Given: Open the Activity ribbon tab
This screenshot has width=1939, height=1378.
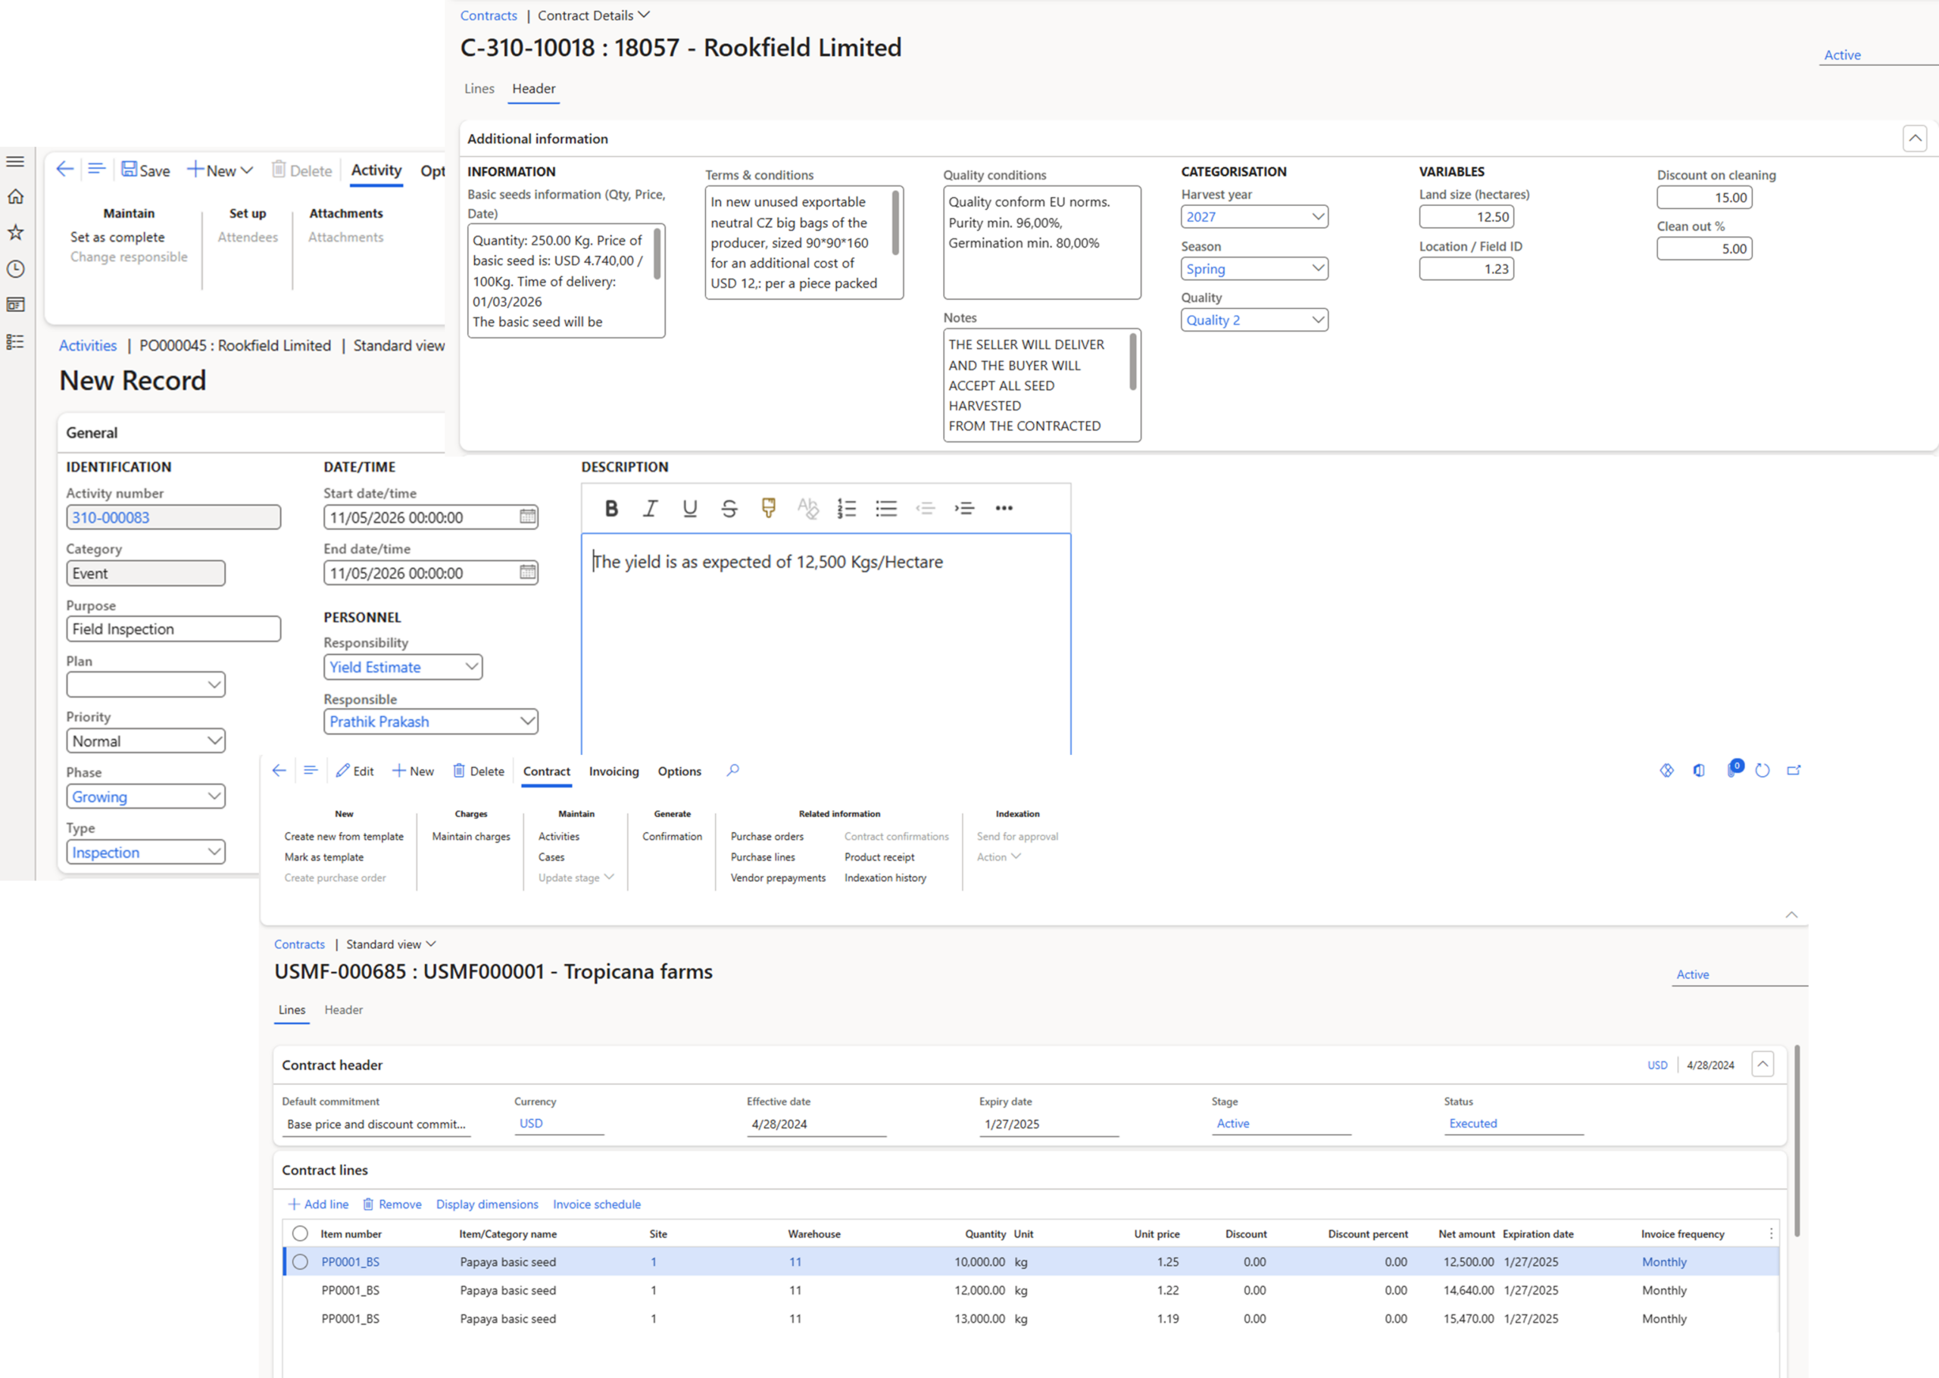Looking at the screenshot, I should [x=376, y=170].
